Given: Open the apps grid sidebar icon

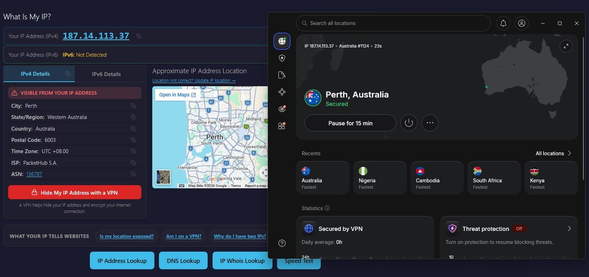Looking at the screenshot, I should [282, 126].
